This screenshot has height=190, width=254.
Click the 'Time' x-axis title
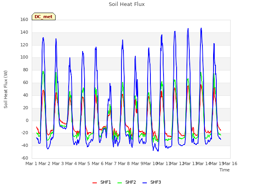click(x=225, y=170)
